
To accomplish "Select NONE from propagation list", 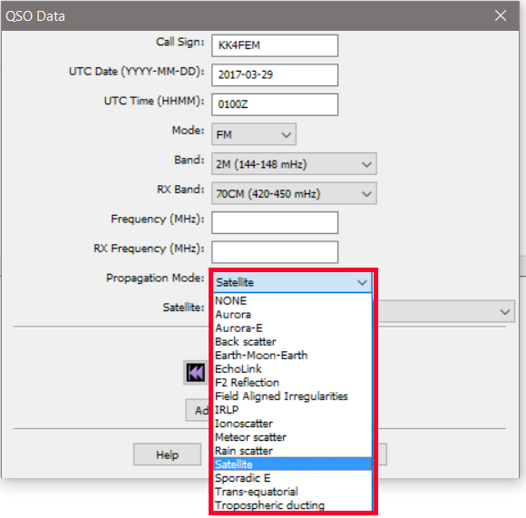I will coord(293,300).
